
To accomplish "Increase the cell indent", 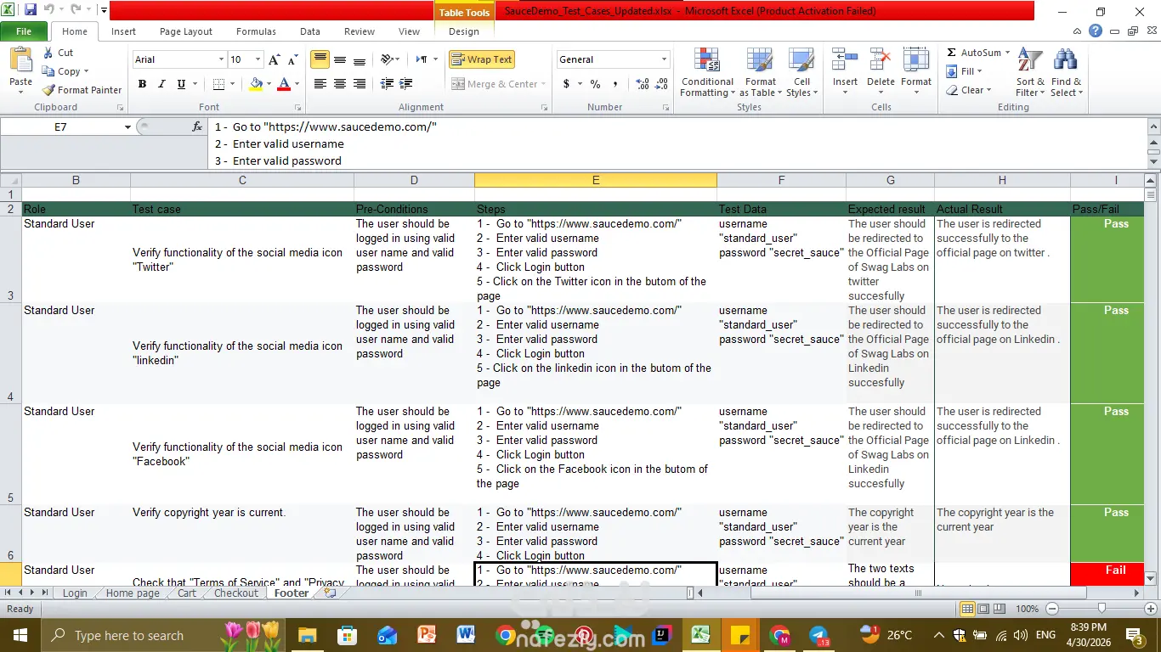I will [405, 84].
